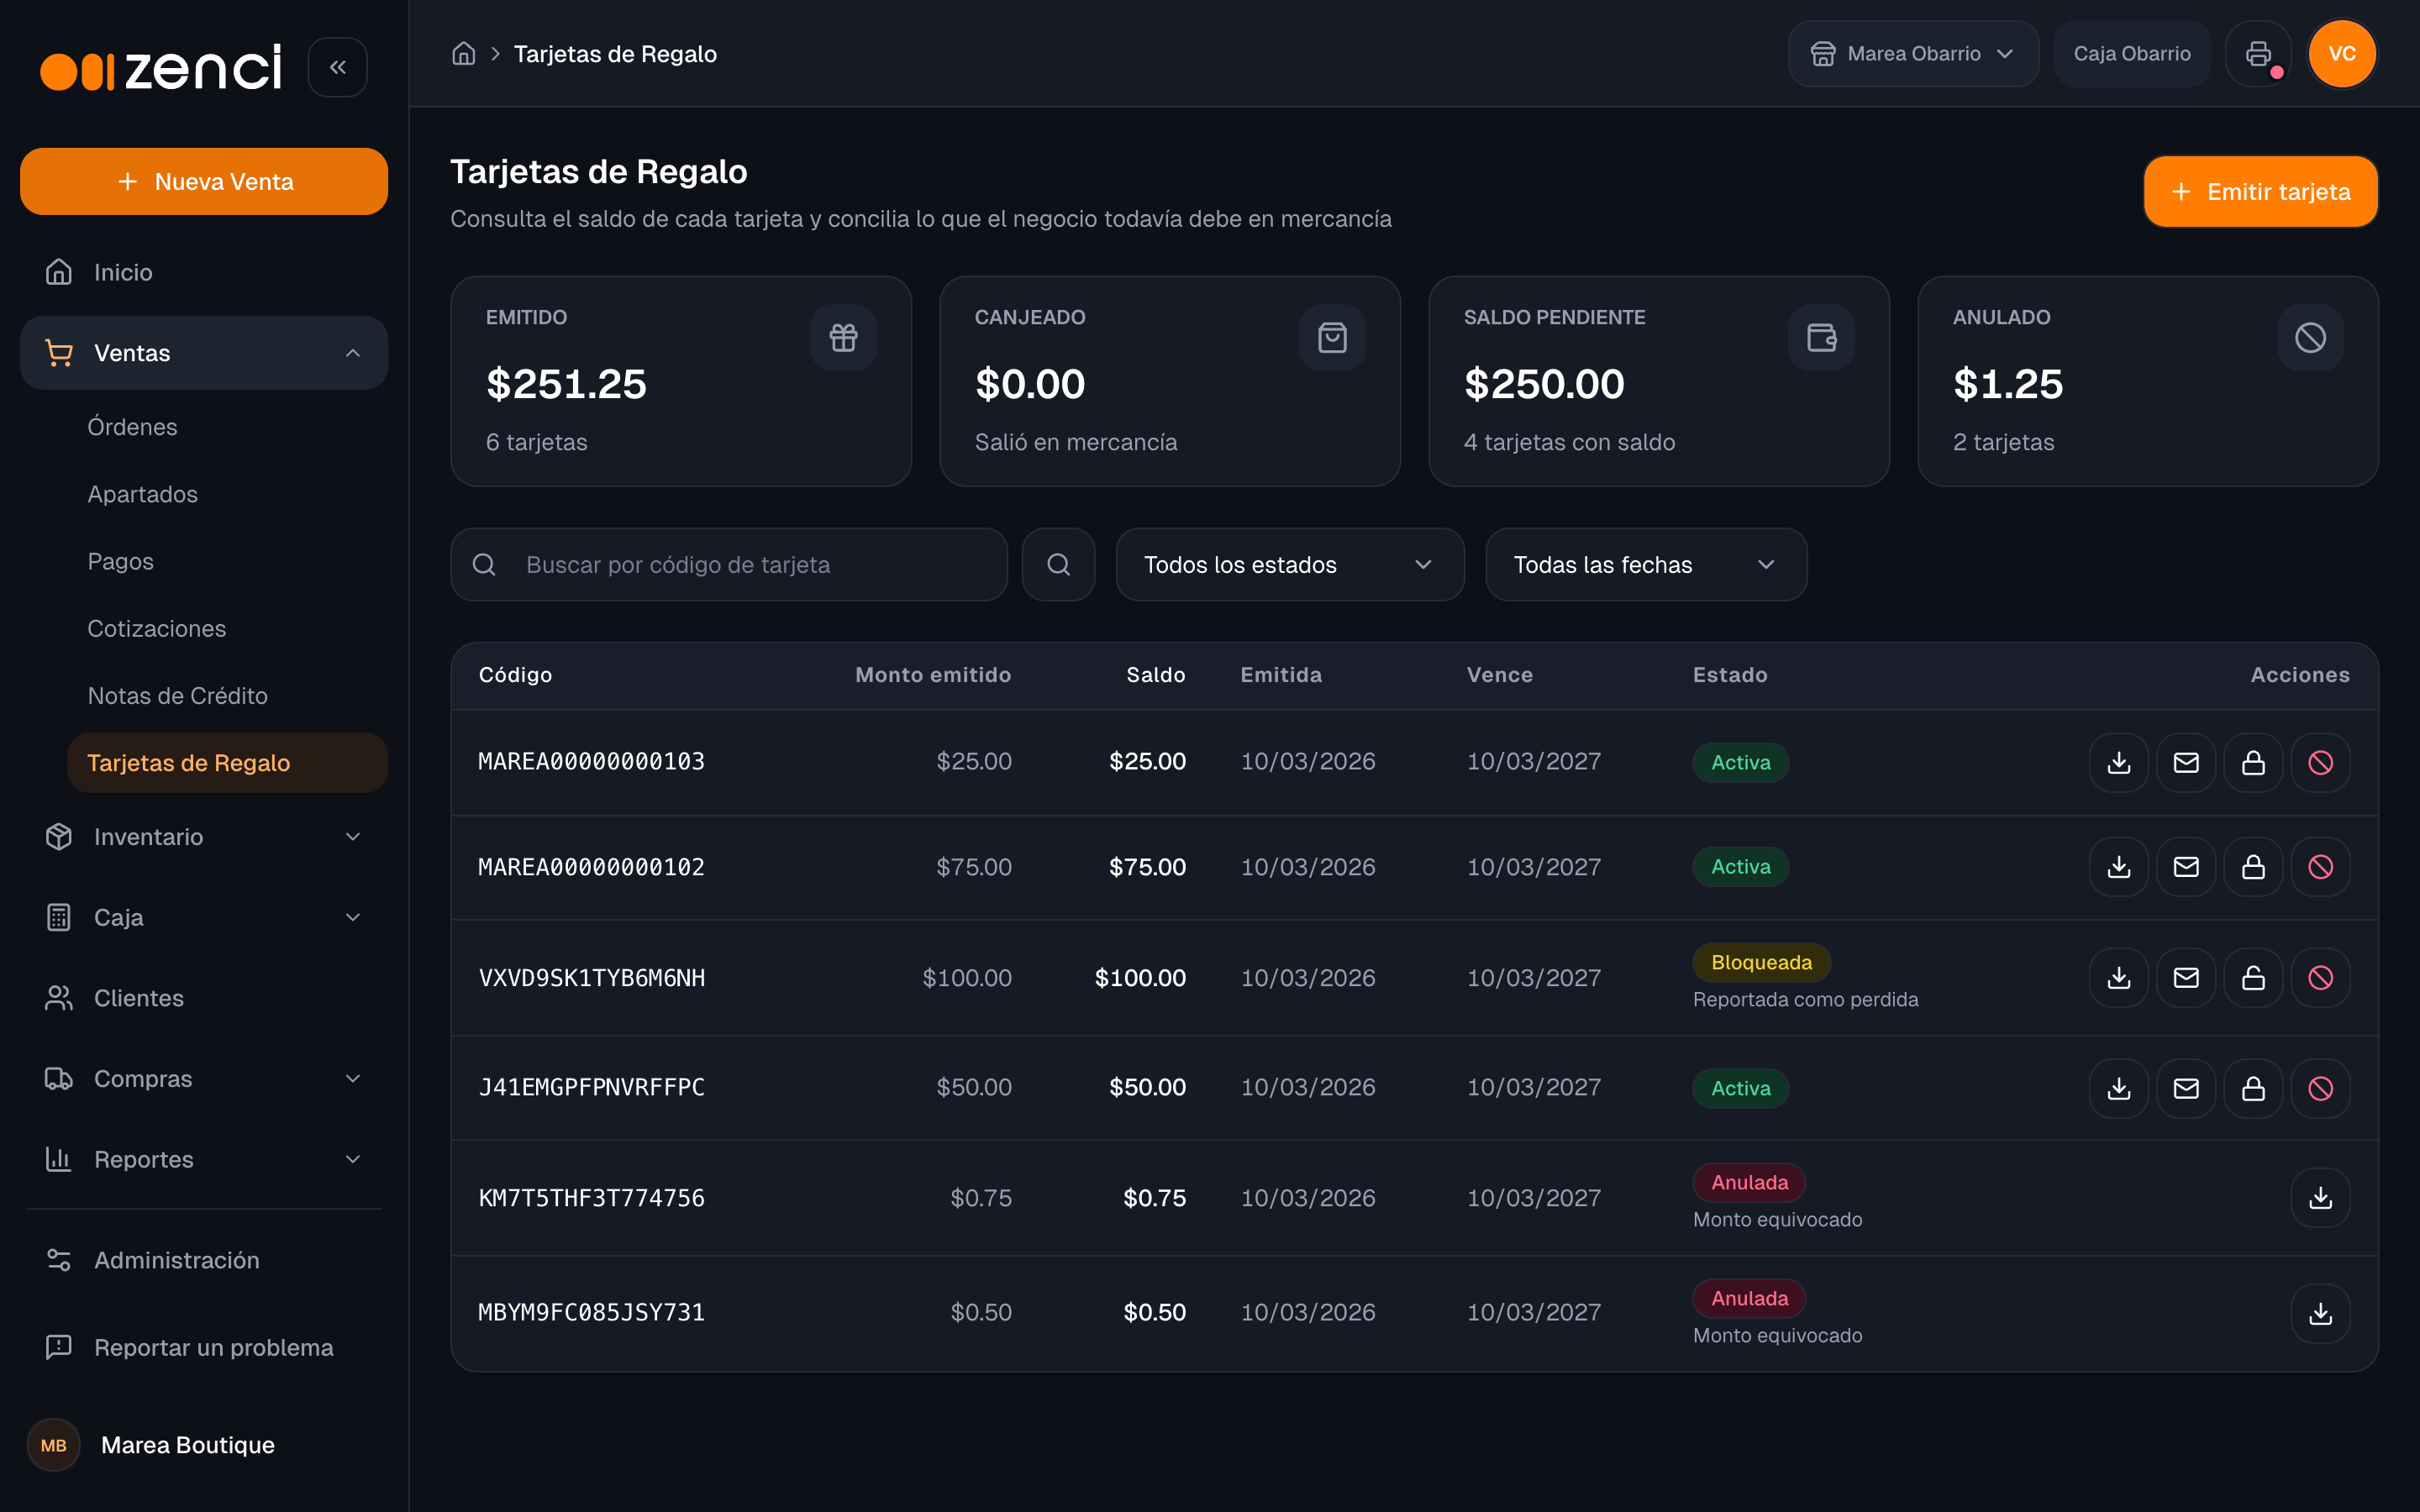Void gift card J41EMGPFPNVRFFPC
The height and width of the screenshot is (1512, 2420).
point(2320,1088)
